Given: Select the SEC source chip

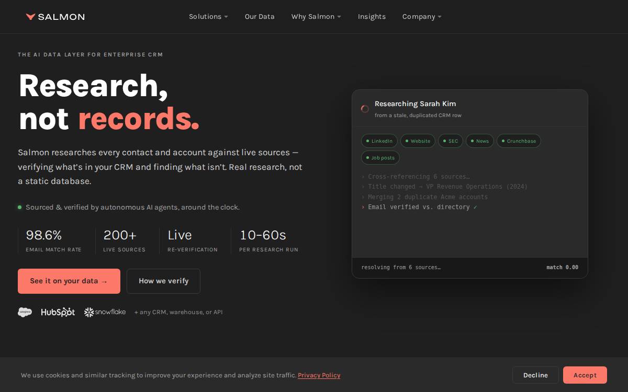Looking at the screenshot, I should (x=451, y=141).
